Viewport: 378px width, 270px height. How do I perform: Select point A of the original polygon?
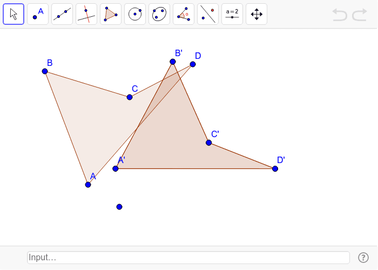coord(88,185)
